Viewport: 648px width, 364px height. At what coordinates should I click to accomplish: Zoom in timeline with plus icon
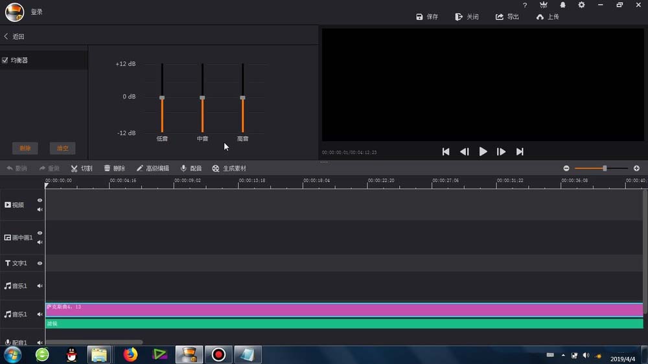click(x=636, y=168)
